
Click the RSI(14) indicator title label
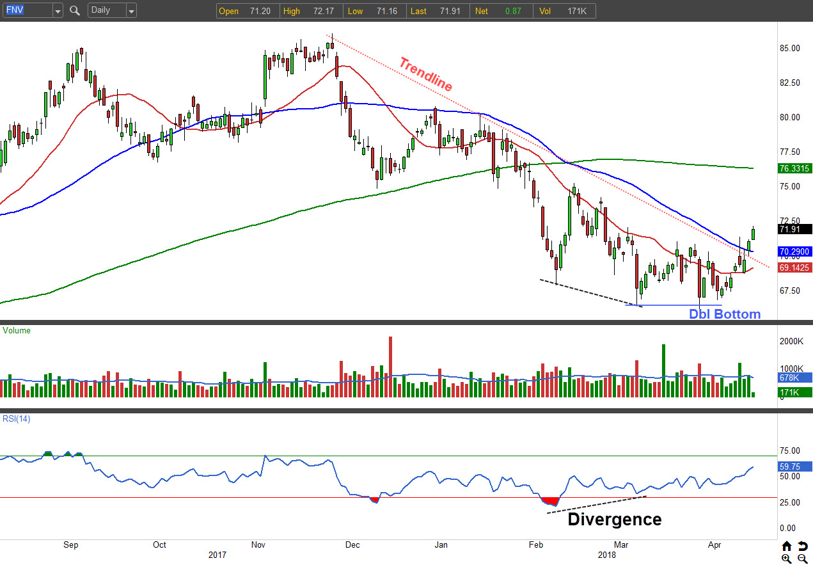point(17,419)
